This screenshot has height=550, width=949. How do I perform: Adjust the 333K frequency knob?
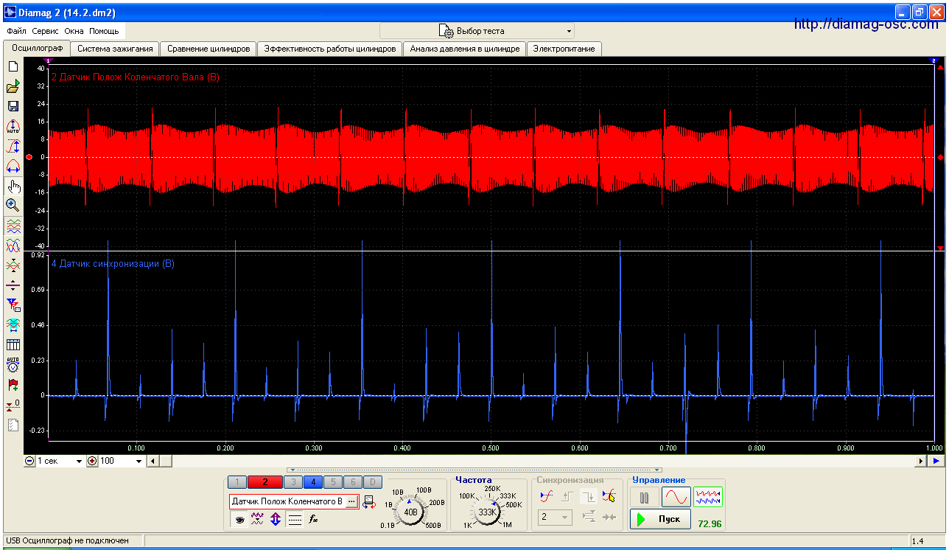(487, 512)
